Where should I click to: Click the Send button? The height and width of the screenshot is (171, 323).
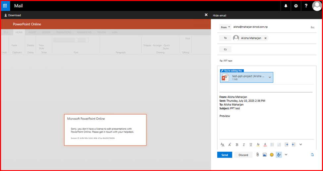click(x=225, y=155)
